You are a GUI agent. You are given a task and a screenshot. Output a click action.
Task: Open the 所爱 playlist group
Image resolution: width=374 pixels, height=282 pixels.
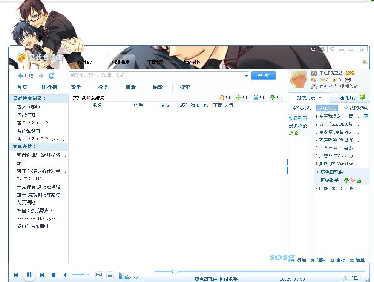294,133
